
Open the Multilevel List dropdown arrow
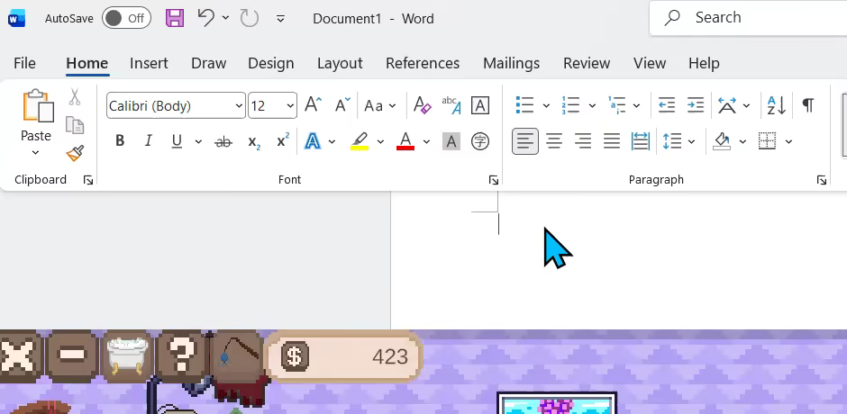[x=637, y=105]
